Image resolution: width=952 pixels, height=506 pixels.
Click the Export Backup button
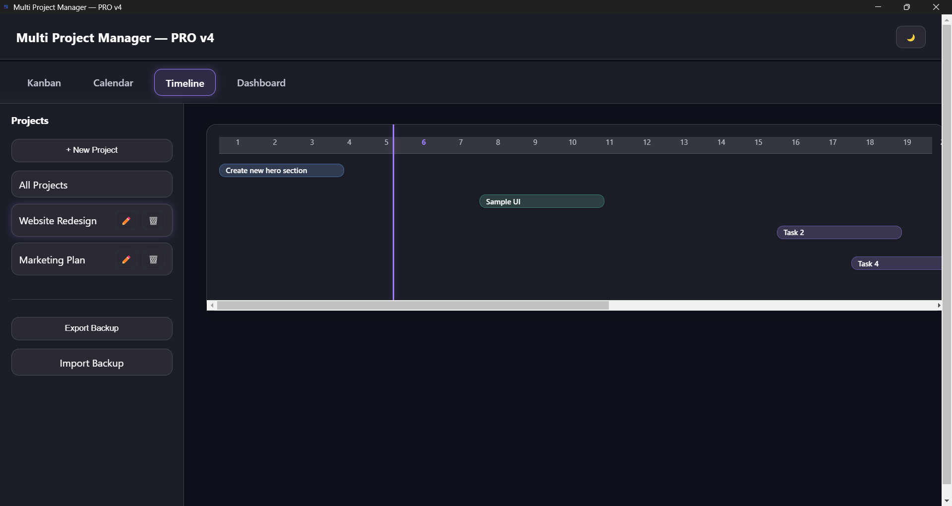pos(92,328)
